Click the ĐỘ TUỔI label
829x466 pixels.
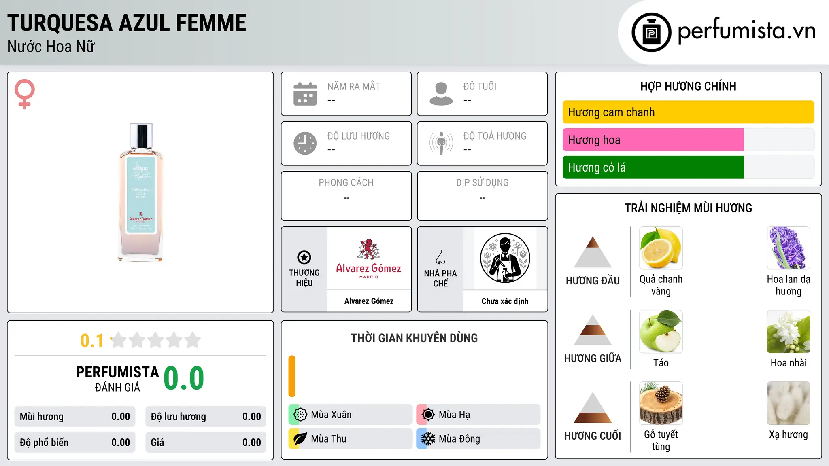(480, 86)
